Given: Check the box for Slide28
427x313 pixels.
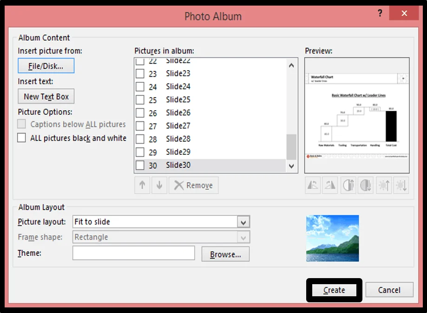Looking at the screenshot, I should click(140, 139).
